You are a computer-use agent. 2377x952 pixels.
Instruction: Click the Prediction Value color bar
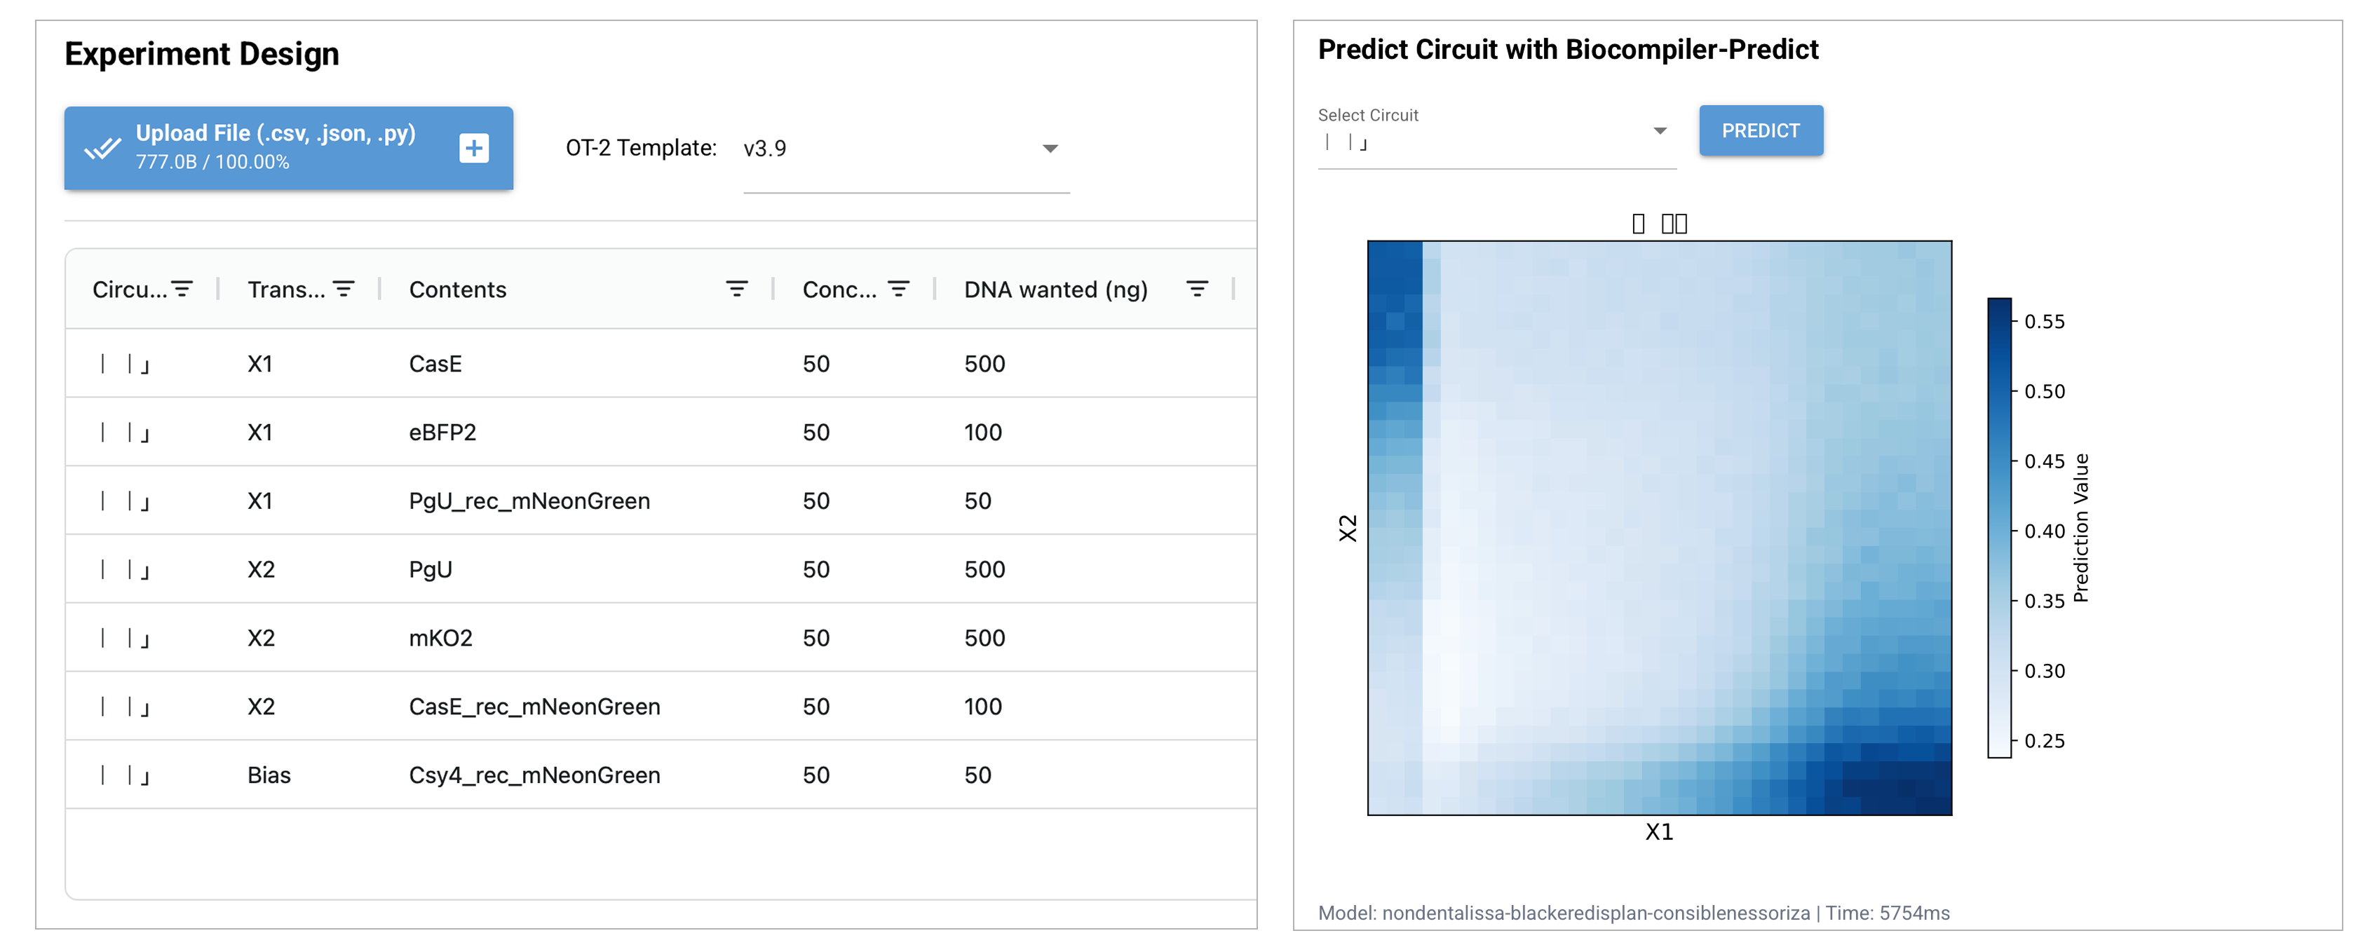tap(1998, 528)
